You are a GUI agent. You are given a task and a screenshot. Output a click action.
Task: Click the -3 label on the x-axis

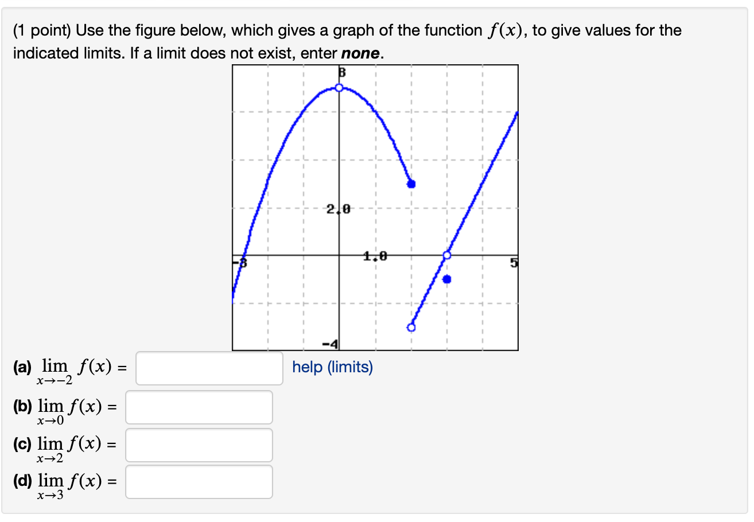click(x=239, y=261)
